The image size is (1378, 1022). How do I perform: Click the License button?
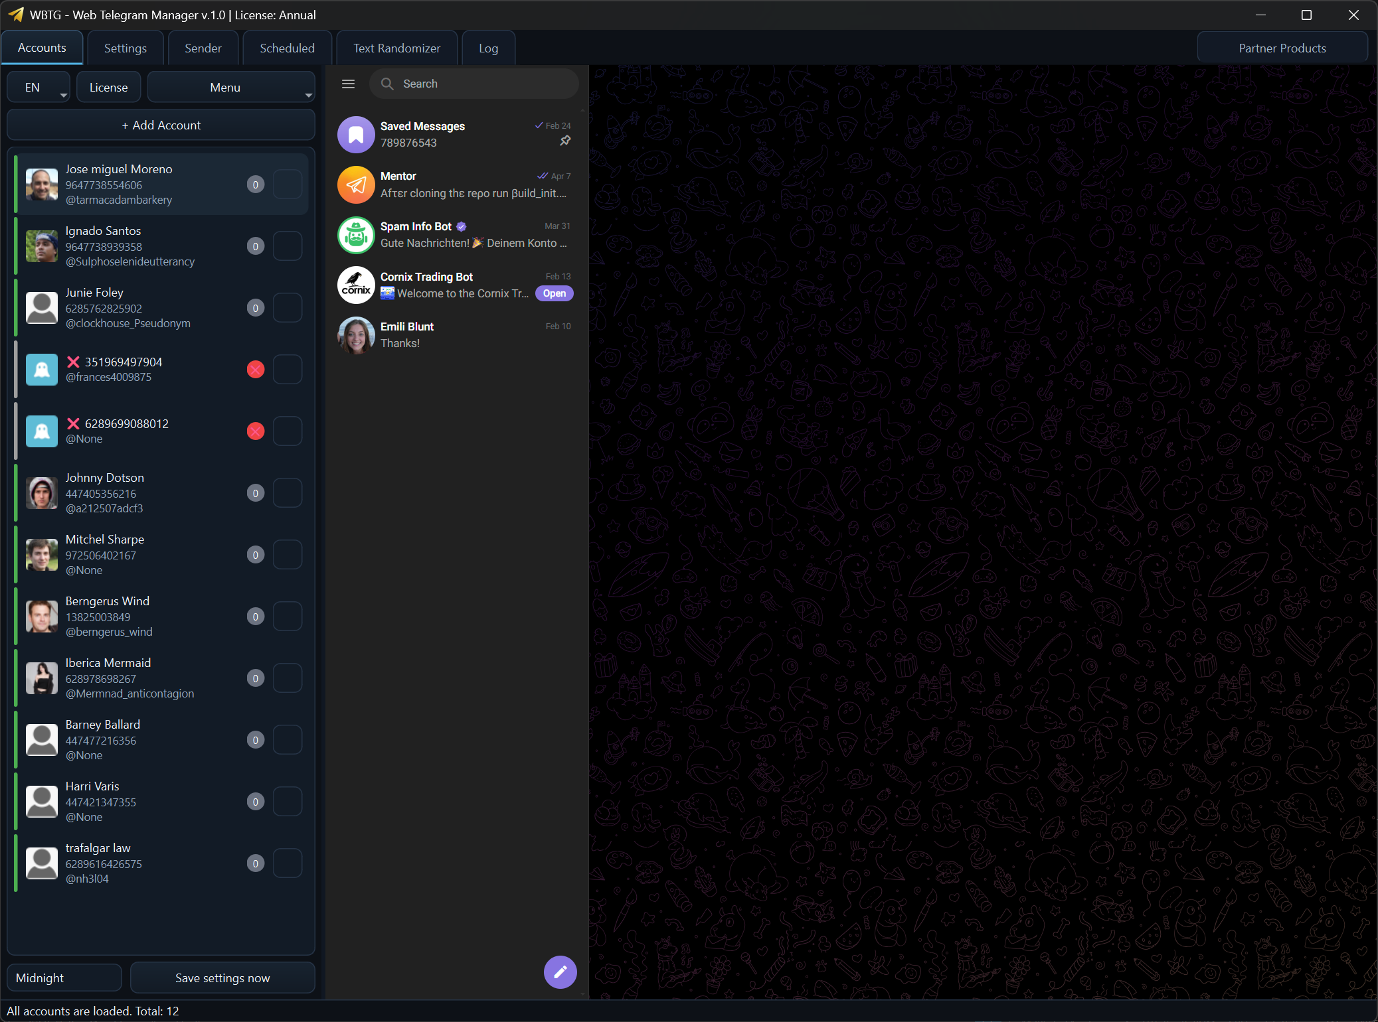tap(109, 88)
